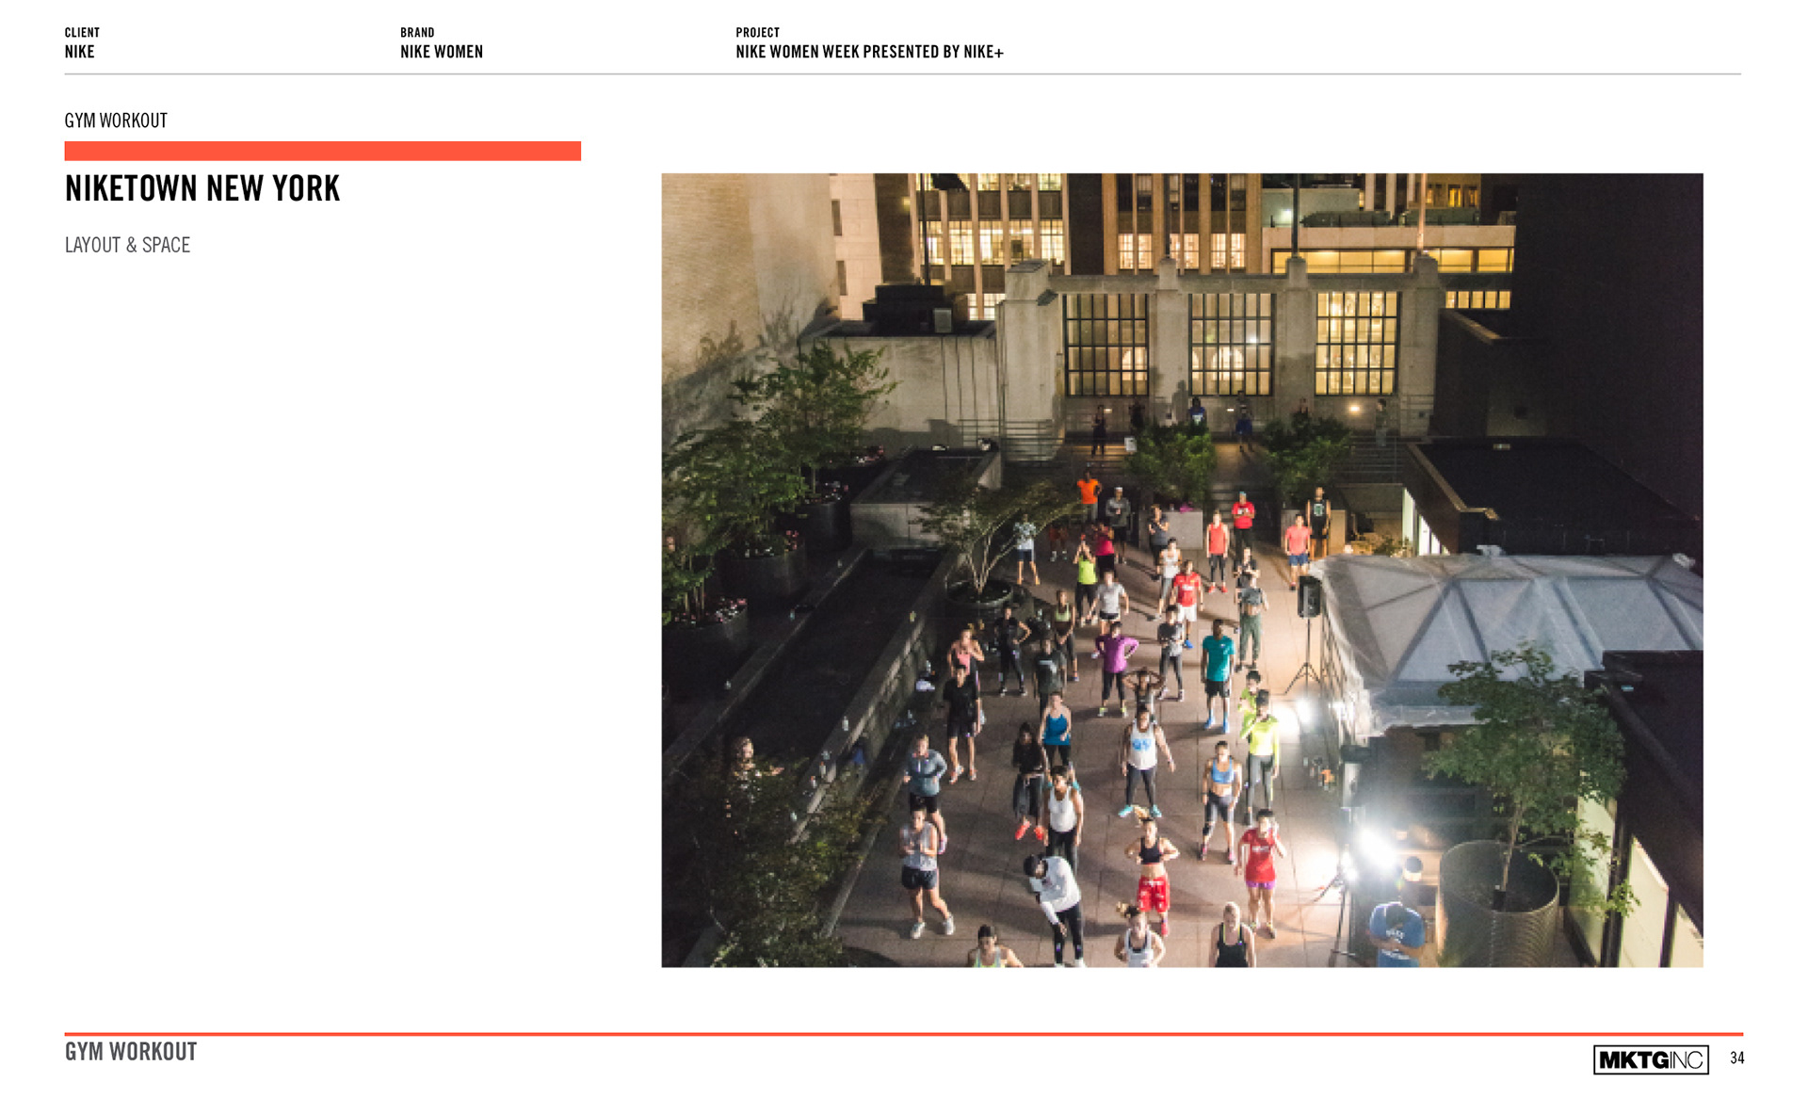The image size is (1808, 1098).
Task: Select the NIKE client name
Action: pyautogui.click(x=79, y=52)
